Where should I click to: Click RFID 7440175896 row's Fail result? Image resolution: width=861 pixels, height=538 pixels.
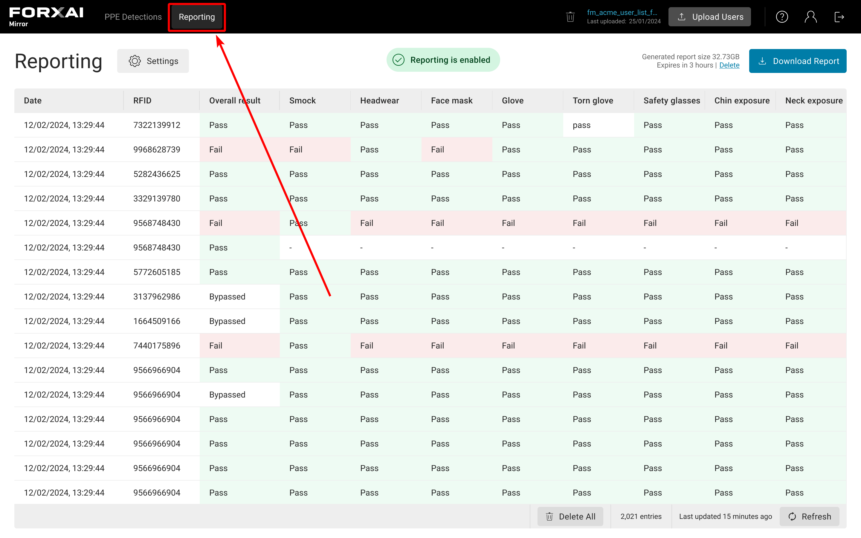pos(216,346)
